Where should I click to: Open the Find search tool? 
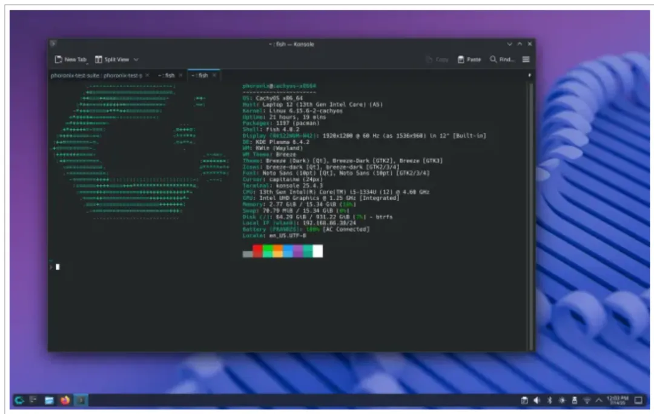502,60
